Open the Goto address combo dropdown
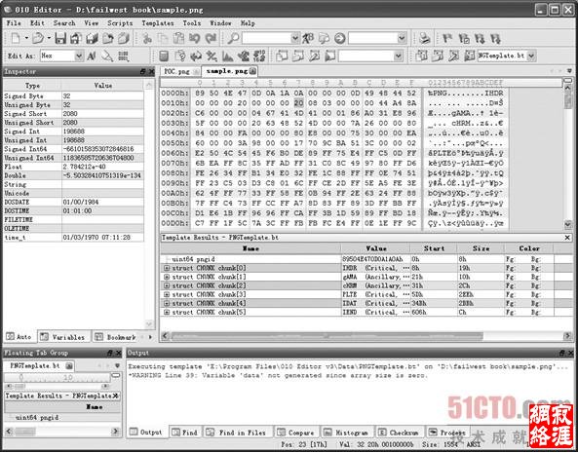 click(402, 38)
